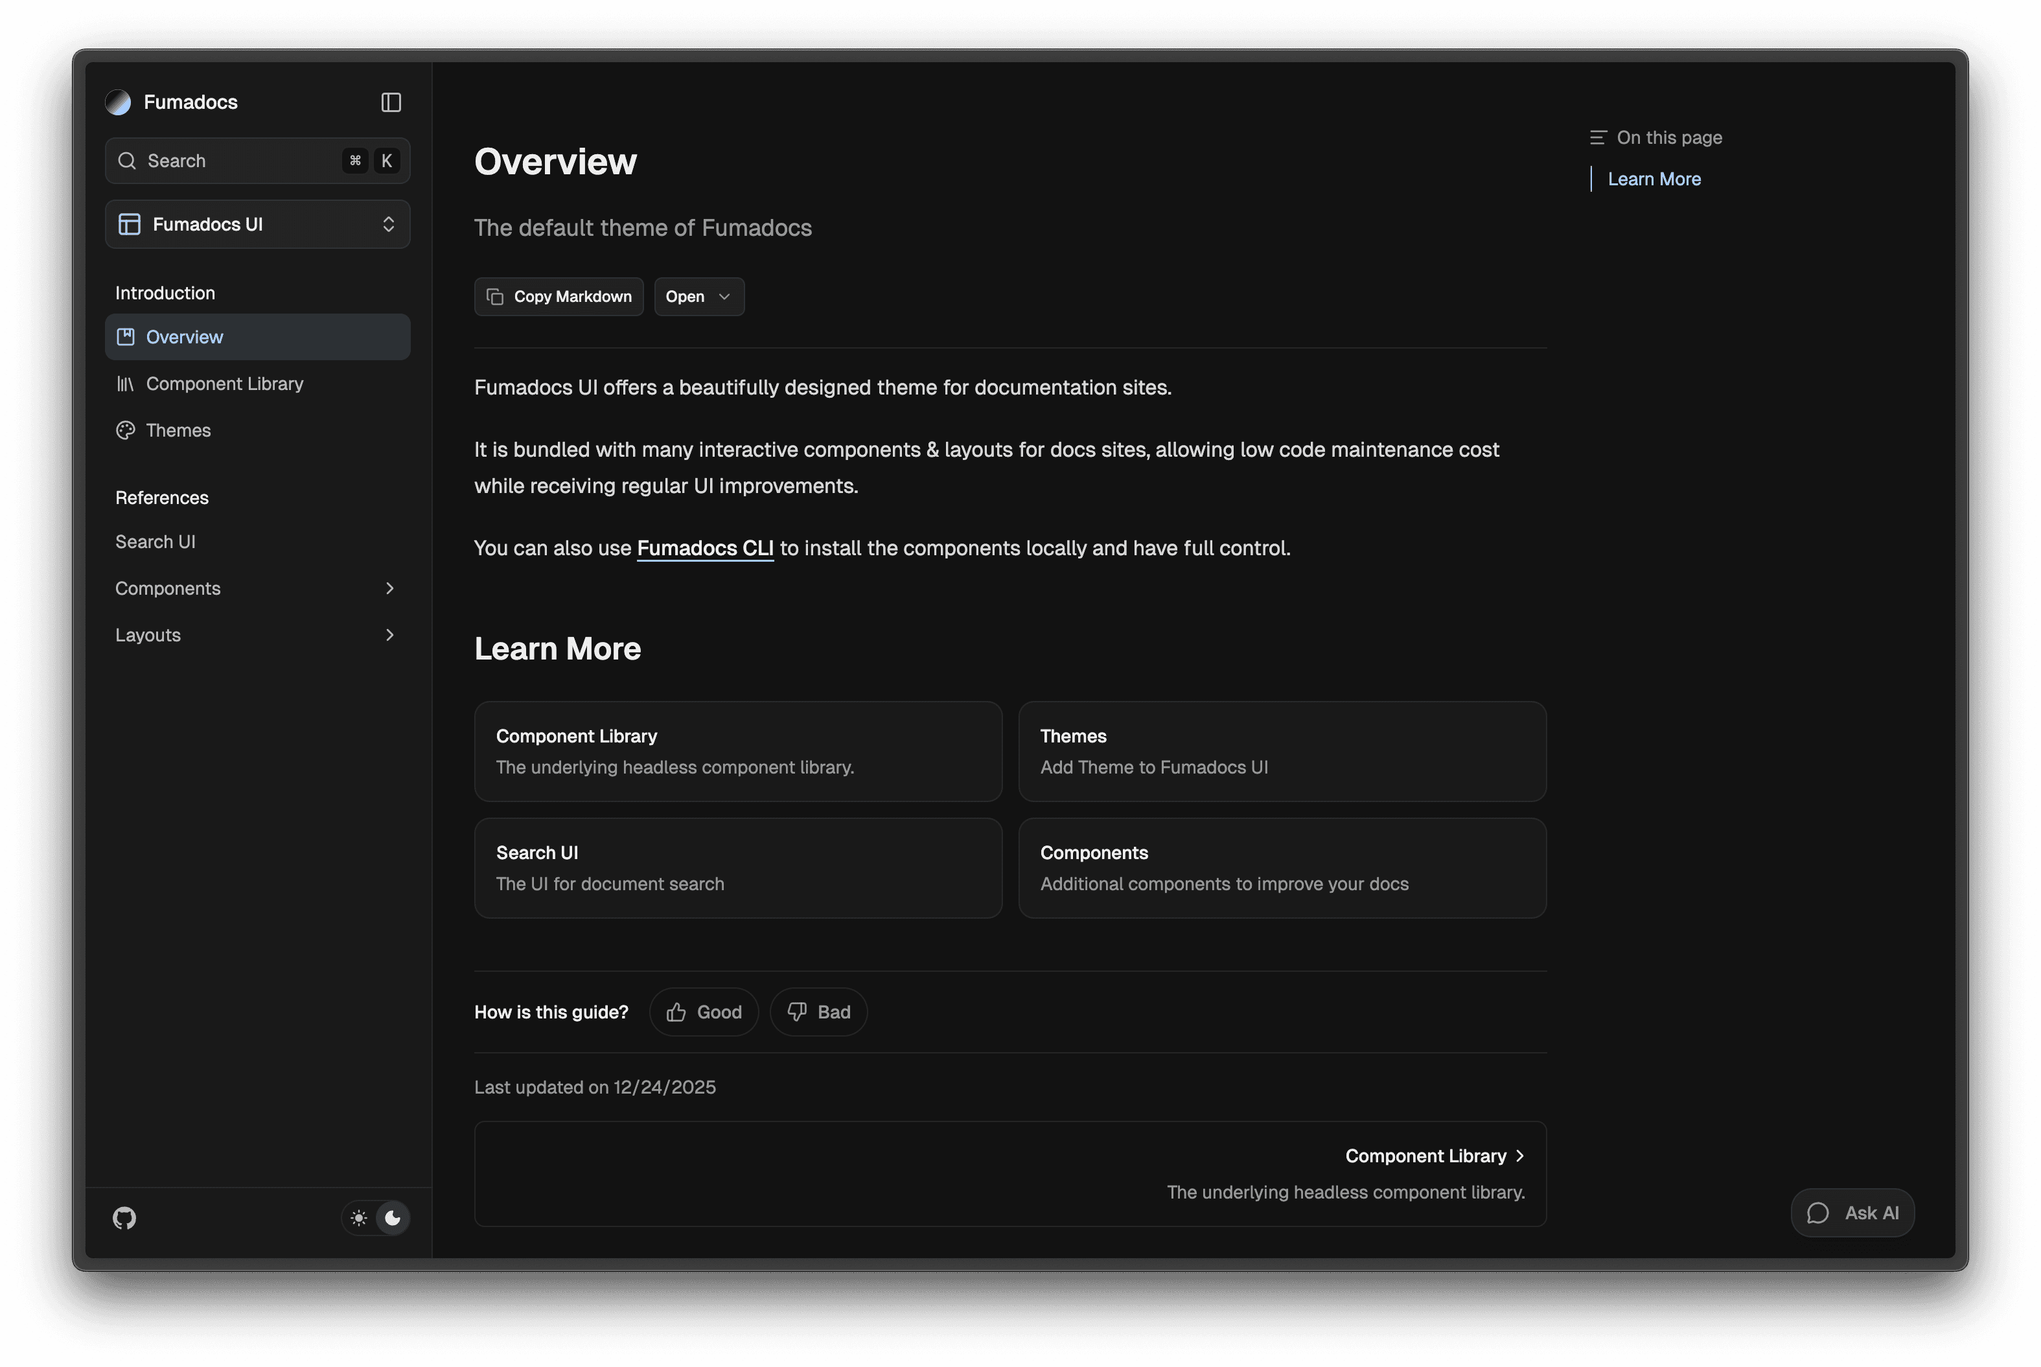Open Search UI sidebar item
Image resolution: width=2041 pixels, height=1367 pixels.
[x=156, y=542]
